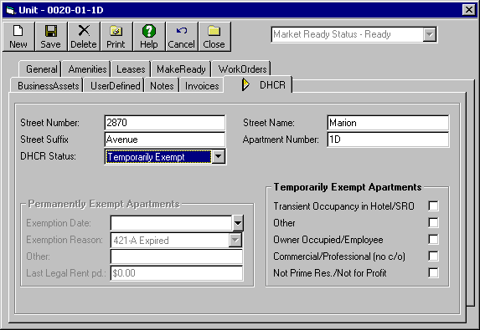Image resolution: width=480 pixels, height=330 pixels.
Task: Select the Leases tab
Action: point(131,69)
